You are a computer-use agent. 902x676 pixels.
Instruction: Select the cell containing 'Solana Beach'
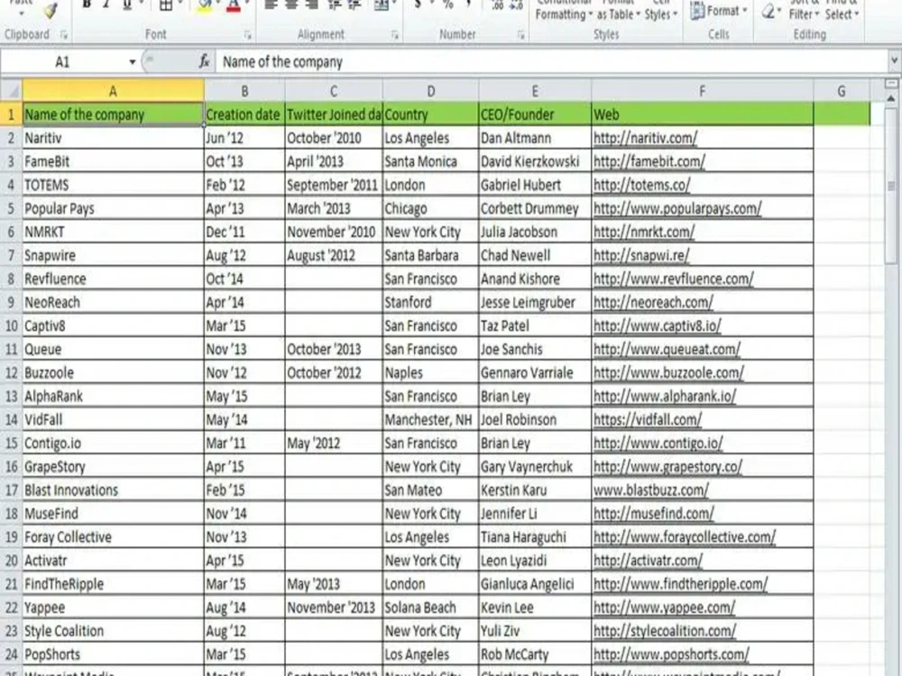(430, 607)
